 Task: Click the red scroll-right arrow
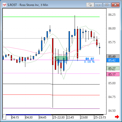click(117, 117)
